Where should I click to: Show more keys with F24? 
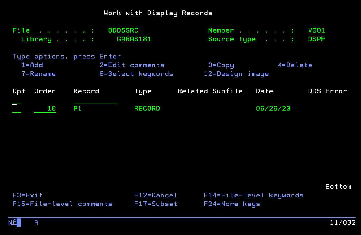click(x=232, y=204)
